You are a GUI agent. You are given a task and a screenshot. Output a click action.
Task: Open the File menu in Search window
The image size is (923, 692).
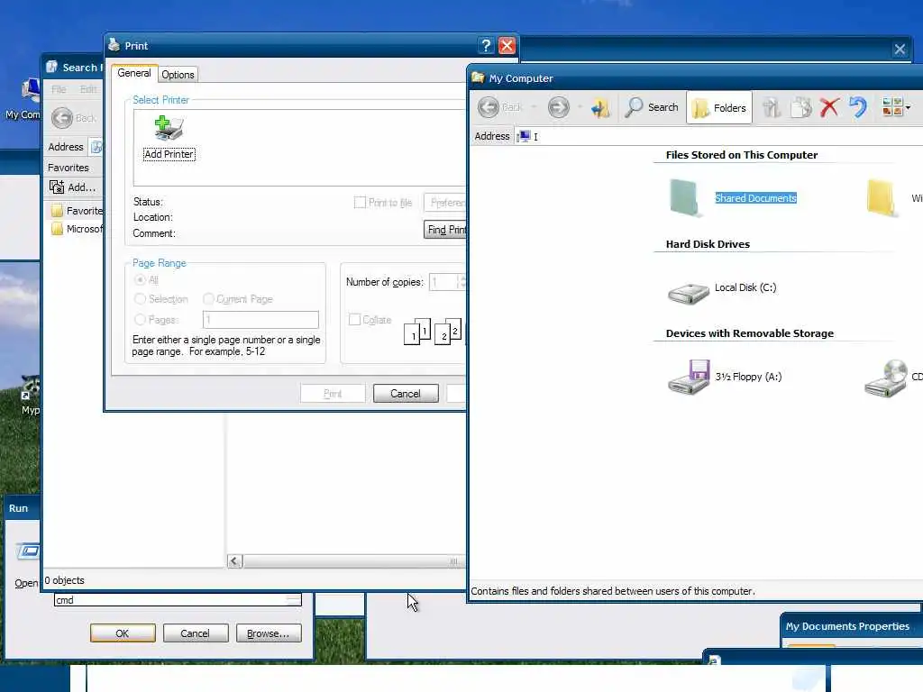(x=59, y=89)
